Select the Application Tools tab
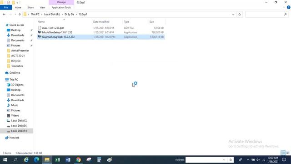This screenshot has height=164, width=291. (61, 7)
